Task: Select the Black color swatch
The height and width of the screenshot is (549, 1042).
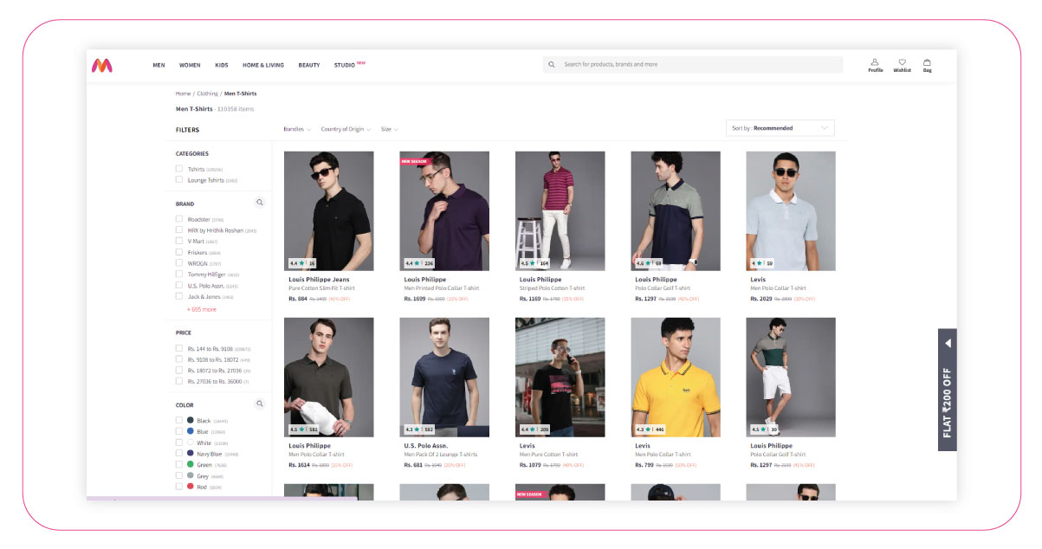Action: coord(191,420)
